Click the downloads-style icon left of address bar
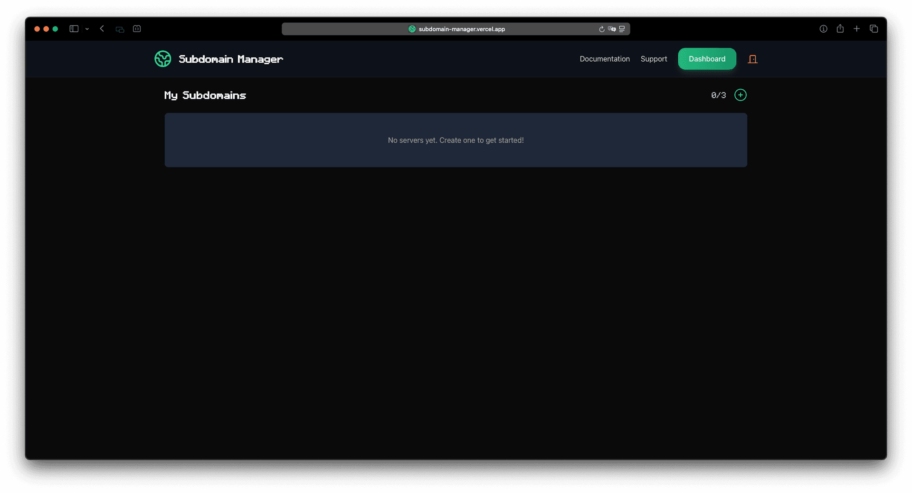This screenshot has height=493, width=912. point(137,29)
